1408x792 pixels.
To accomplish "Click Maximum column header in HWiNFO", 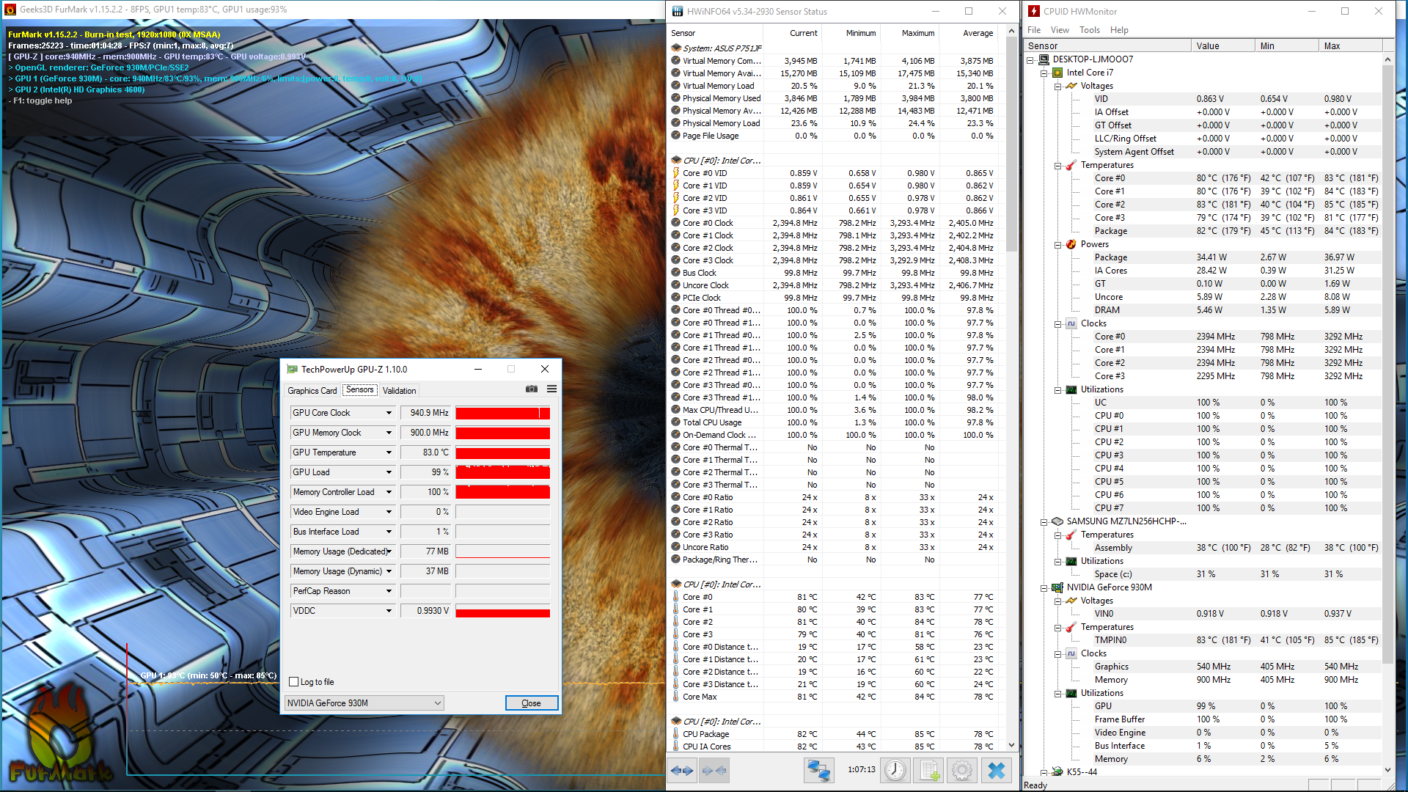I will [x=910, y=33].
